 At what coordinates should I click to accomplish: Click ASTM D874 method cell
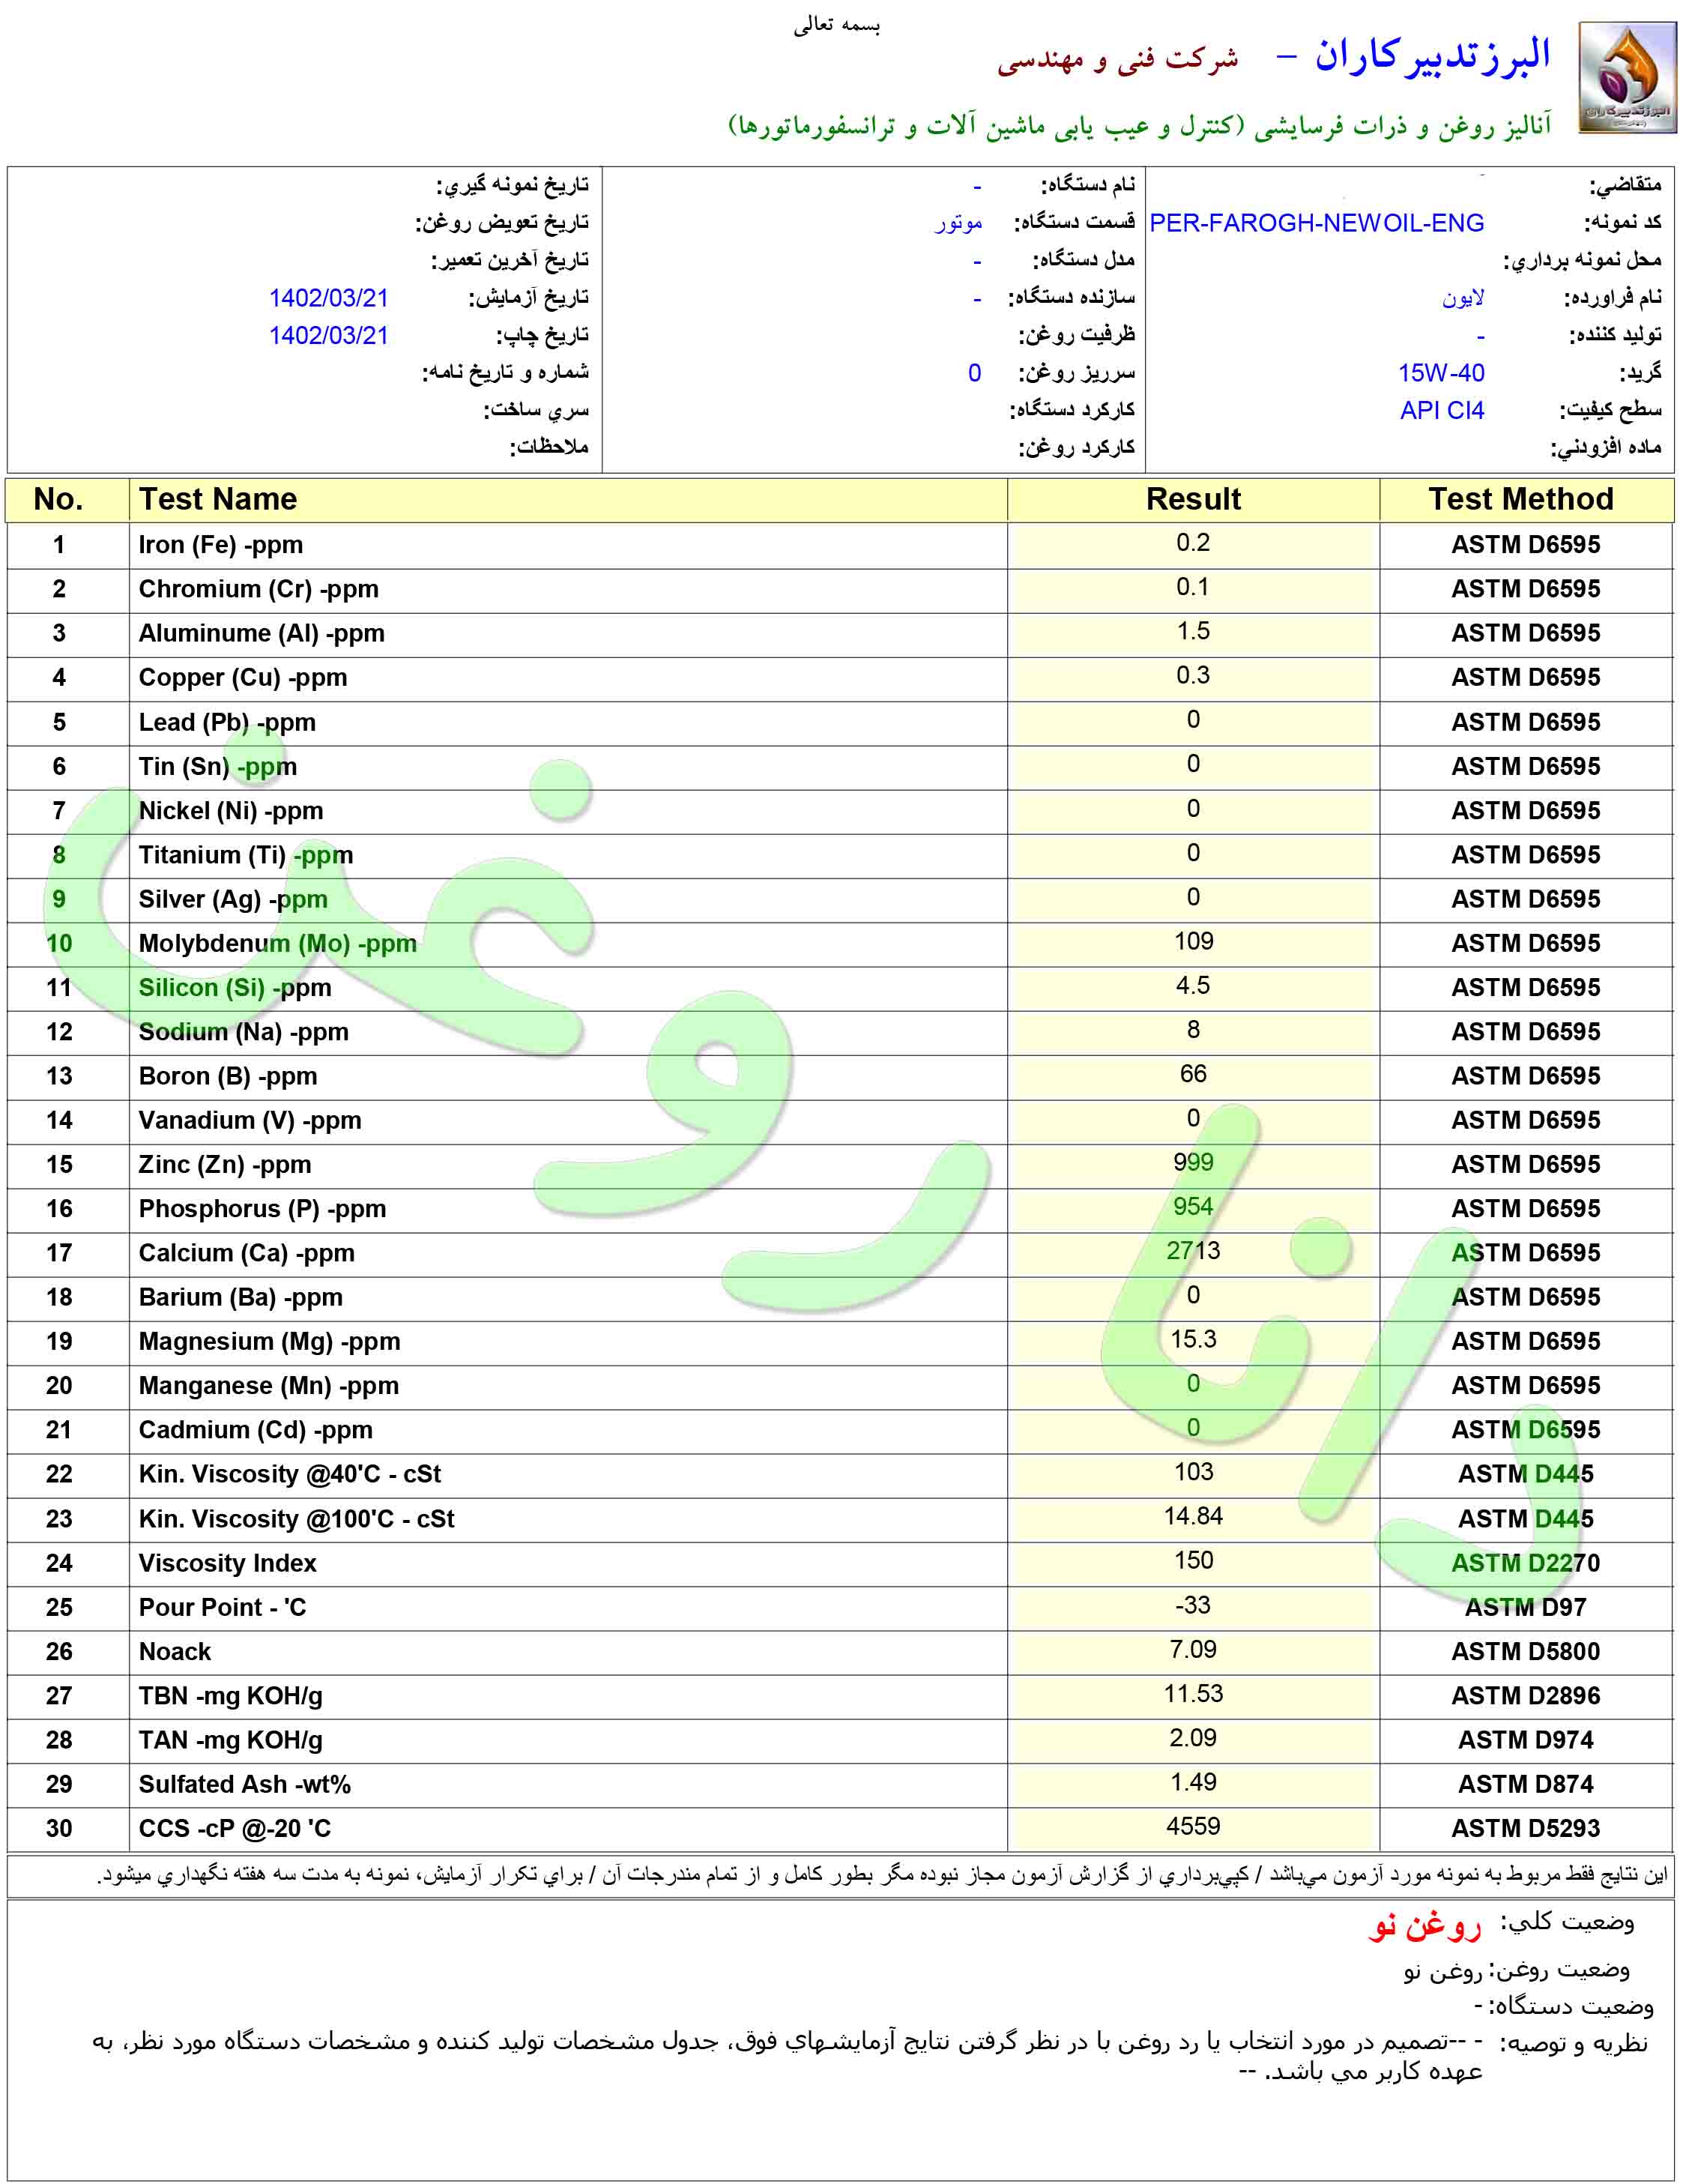[1525, 1784]
